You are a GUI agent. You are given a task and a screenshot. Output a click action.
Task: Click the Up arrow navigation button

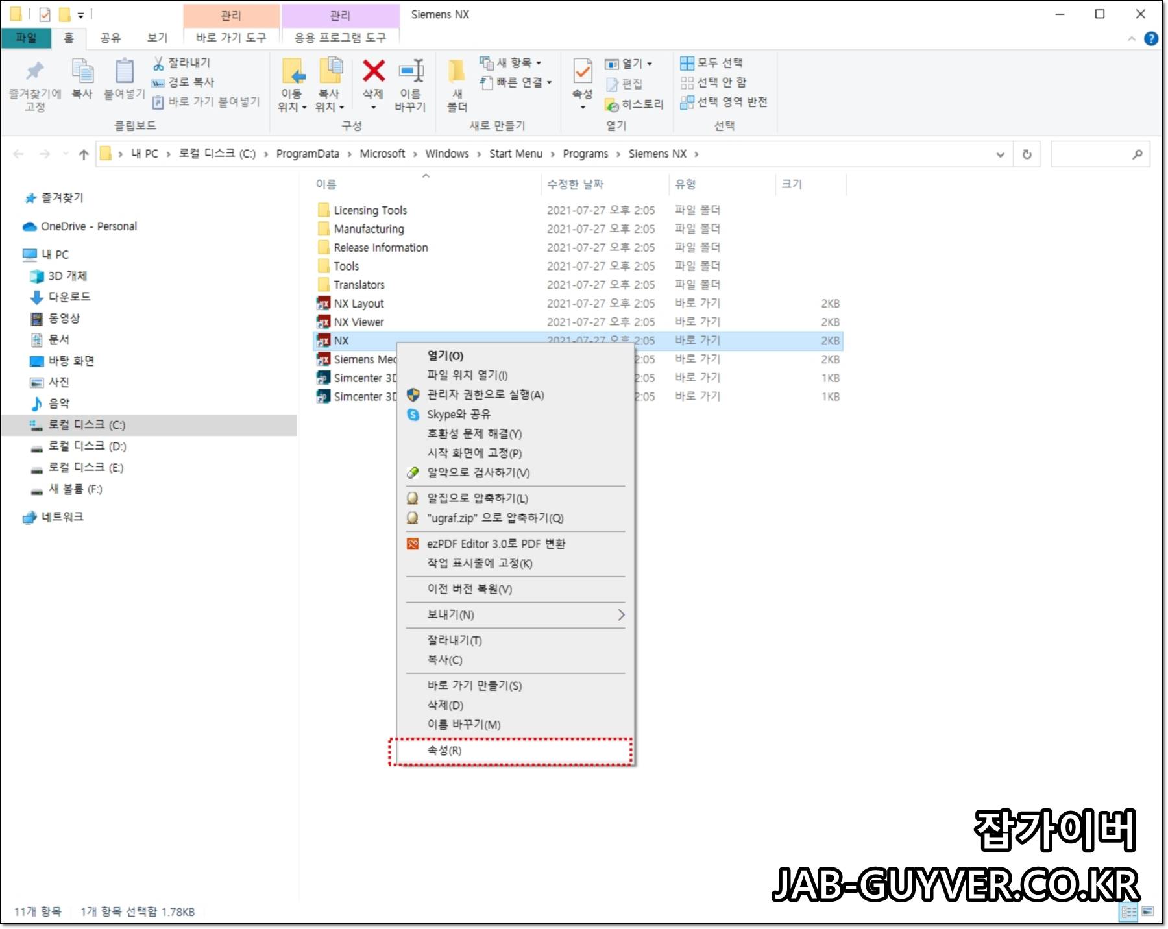pos(83,154)
